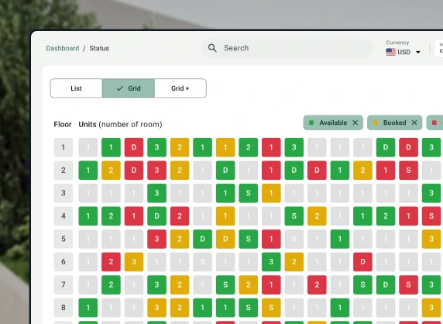Image resolution: width=443 pixels, height=324 pixels.
Task: Click the Booked filter chip label
Action: [x=394, y=122]
